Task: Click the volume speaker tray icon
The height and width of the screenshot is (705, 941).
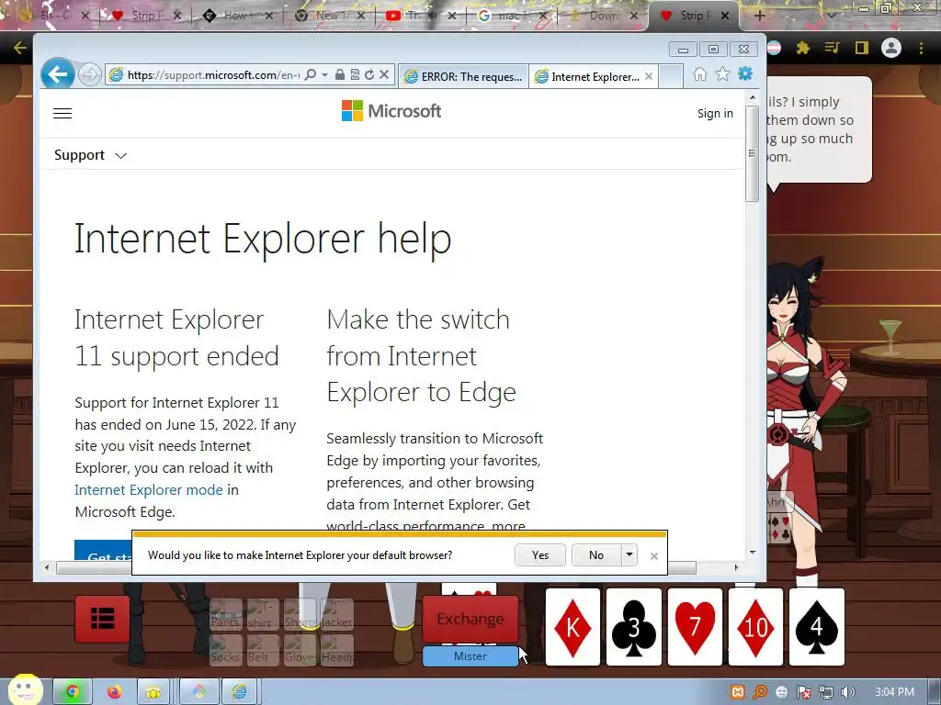Action: [x=848, y=693]
